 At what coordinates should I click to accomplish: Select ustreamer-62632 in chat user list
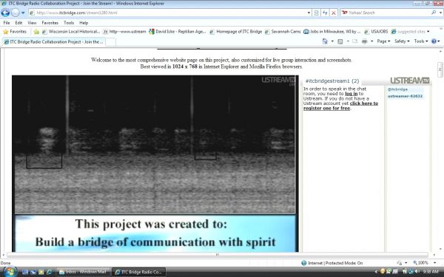click(405, 96)
